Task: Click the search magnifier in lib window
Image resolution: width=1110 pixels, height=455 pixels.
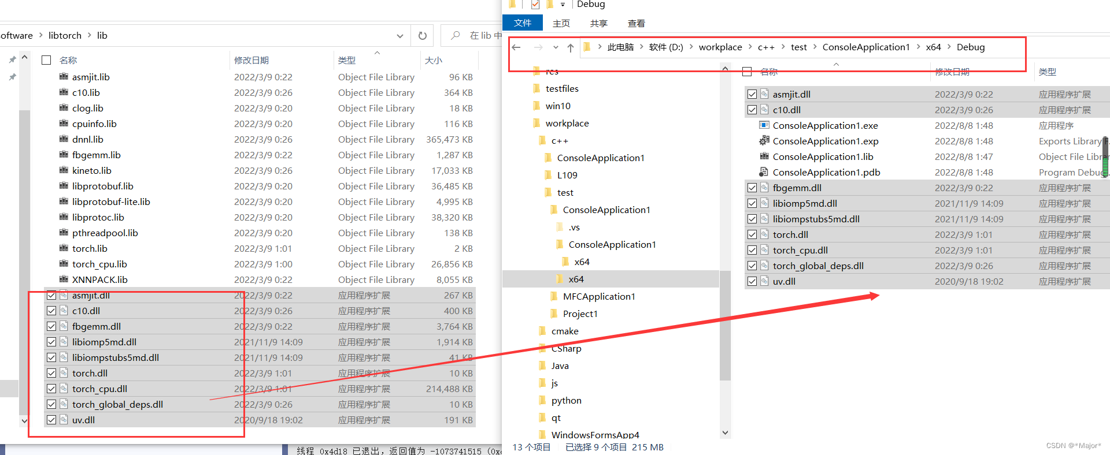Action: 456,35
